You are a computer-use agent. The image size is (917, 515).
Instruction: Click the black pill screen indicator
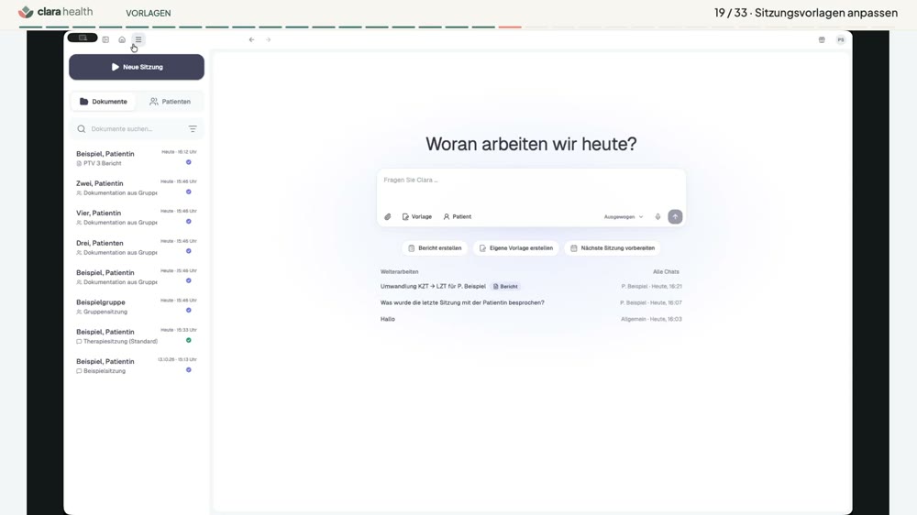pyautogui.click(x=83, y=38)
